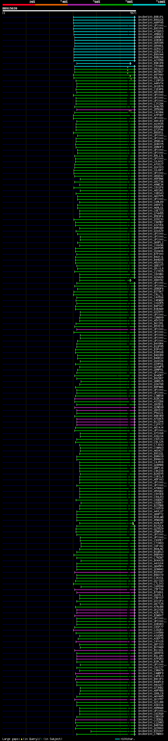Click the UniRef100_A9TH40 label
Image resolution: width=168 pixels, height=741 pixels.
point(150,75)
